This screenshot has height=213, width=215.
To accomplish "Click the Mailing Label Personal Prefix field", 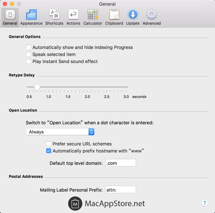I will click(x=121, y=190).
